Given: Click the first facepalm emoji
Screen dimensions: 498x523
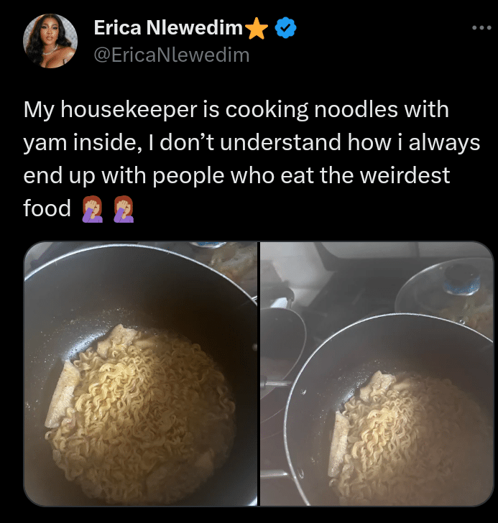Looking at the screenshot, I should [93, 209].
